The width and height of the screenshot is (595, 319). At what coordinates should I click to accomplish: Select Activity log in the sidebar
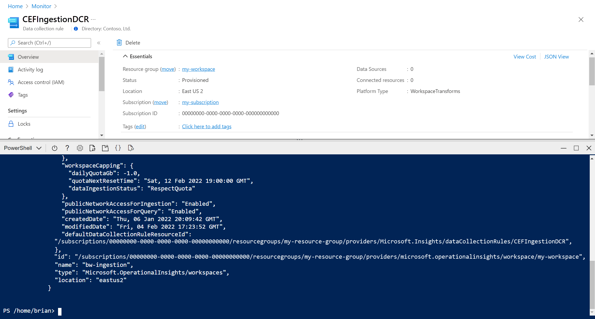(x=30, y=70)
